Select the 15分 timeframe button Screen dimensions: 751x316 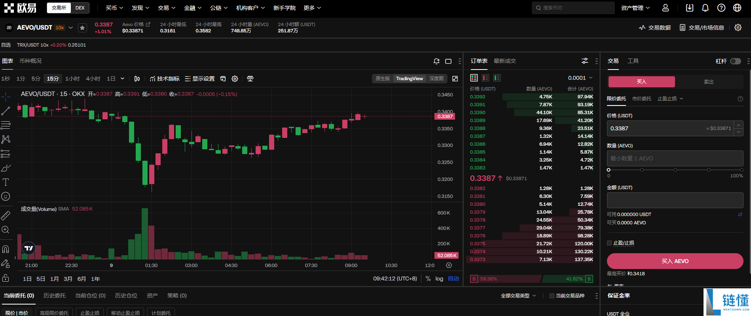(53, 79)
